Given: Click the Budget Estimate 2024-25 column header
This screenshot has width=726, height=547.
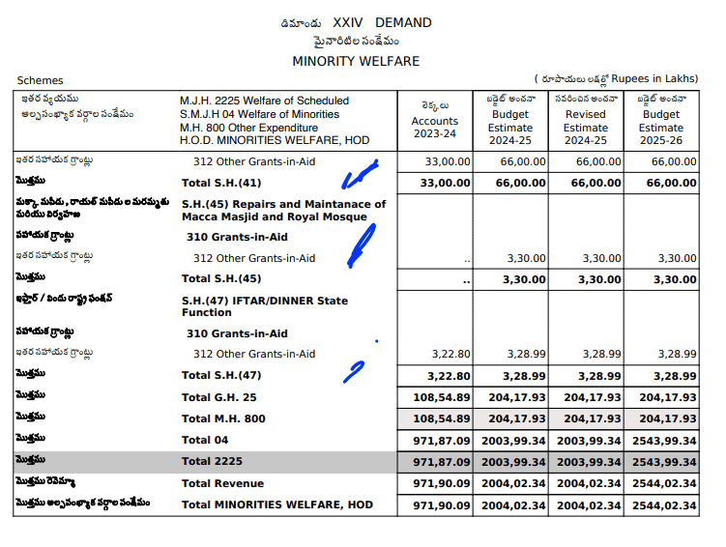Looking at the screenshot, I should click(x=509, y=121).
